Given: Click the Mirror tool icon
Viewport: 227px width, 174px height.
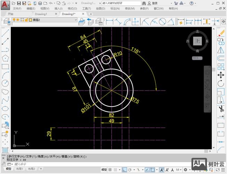Looking at the screenshot, I should pyautogui.click(x=221, y=50).
